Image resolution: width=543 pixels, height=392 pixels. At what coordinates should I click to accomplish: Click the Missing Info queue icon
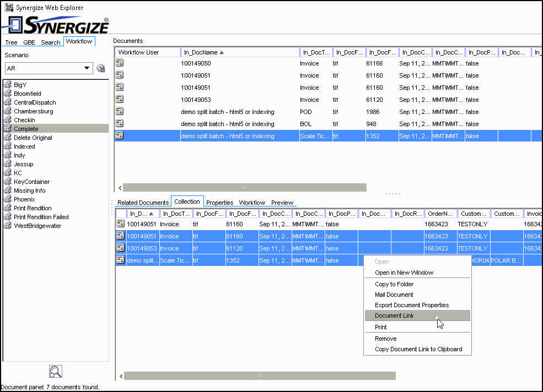pyautogui.click(x=8, y=190)
